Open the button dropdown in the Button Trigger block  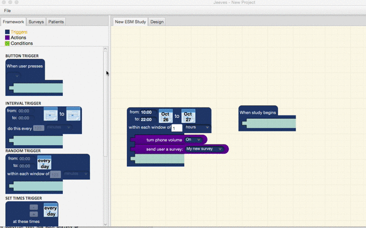tap(14, 75)
